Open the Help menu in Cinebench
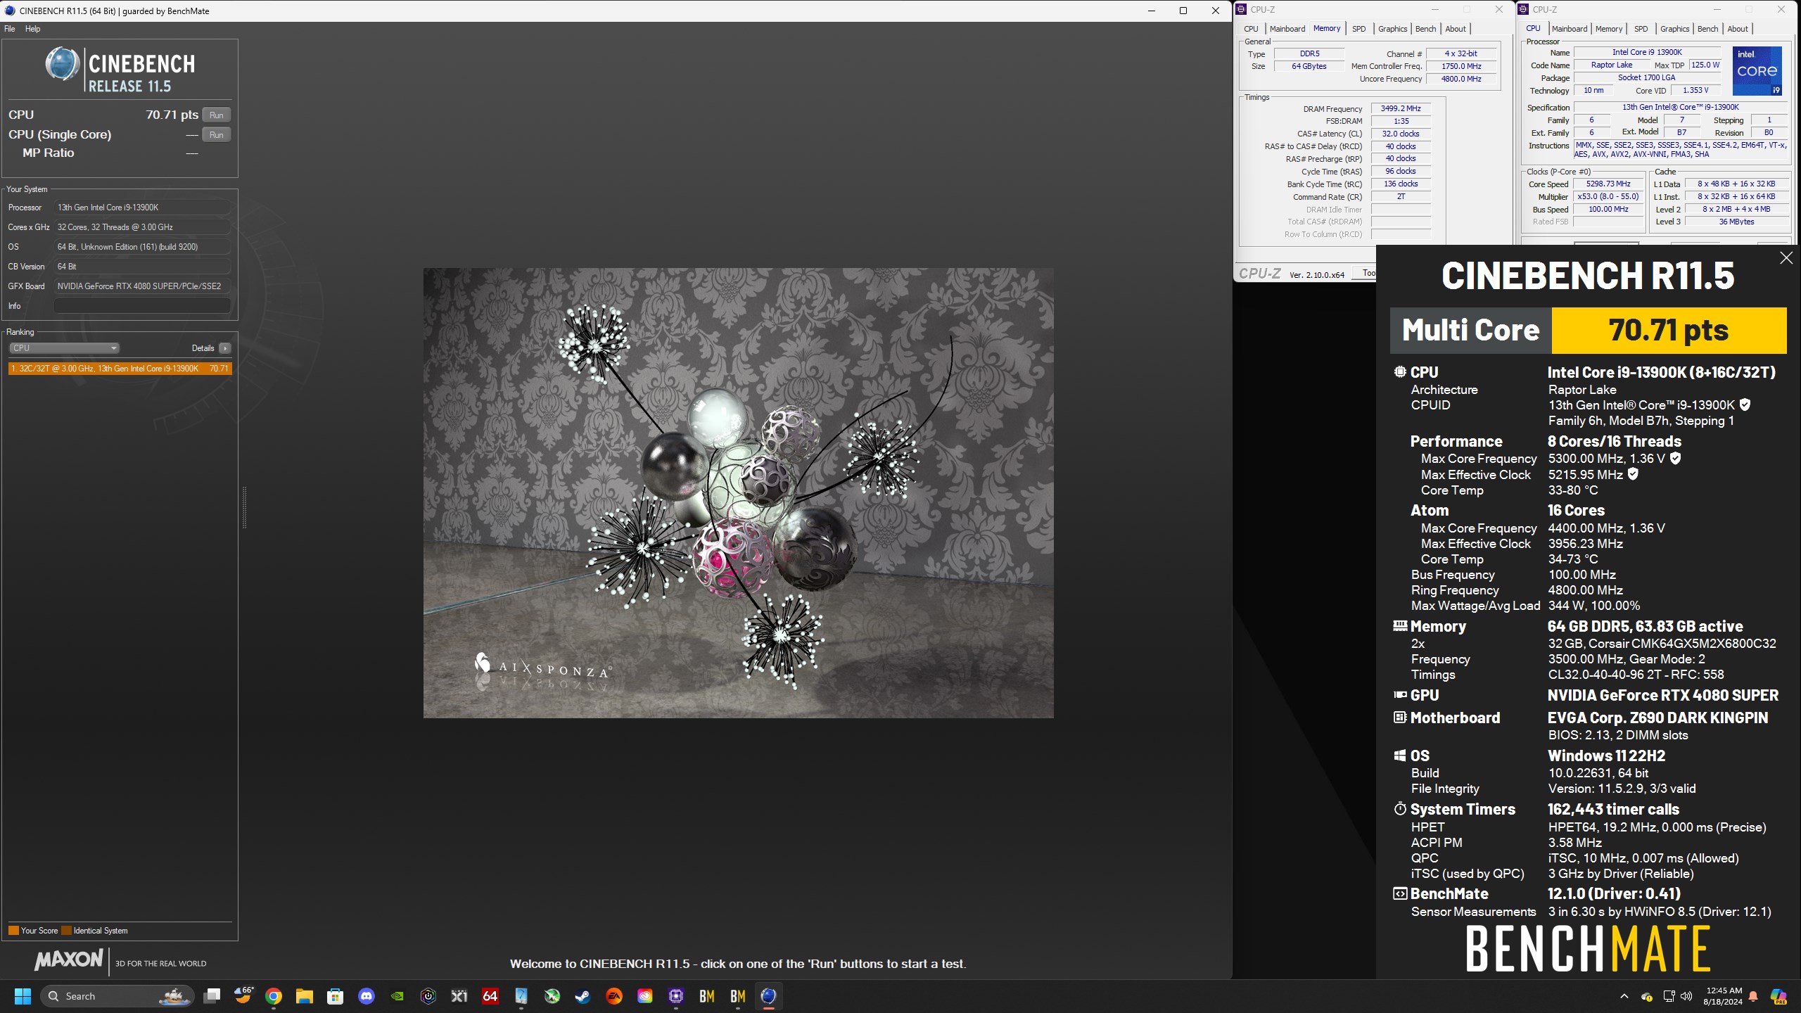The width and height of the screenshot is (1801, 1013). [32, 29]
